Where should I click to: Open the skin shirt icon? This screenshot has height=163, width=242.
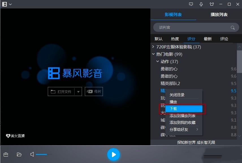pos(212,4)
